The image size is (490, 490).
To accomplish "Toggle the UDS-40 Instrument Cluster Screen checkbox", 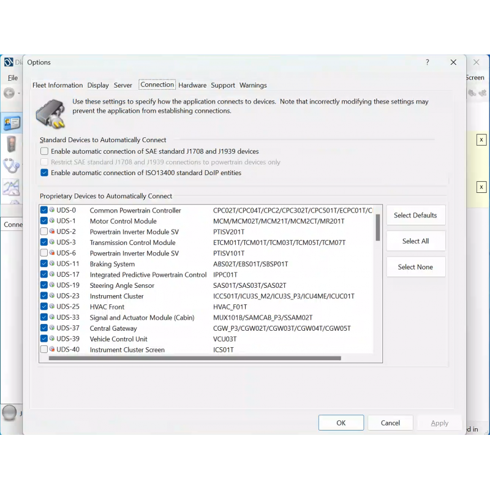I will 44,350.
